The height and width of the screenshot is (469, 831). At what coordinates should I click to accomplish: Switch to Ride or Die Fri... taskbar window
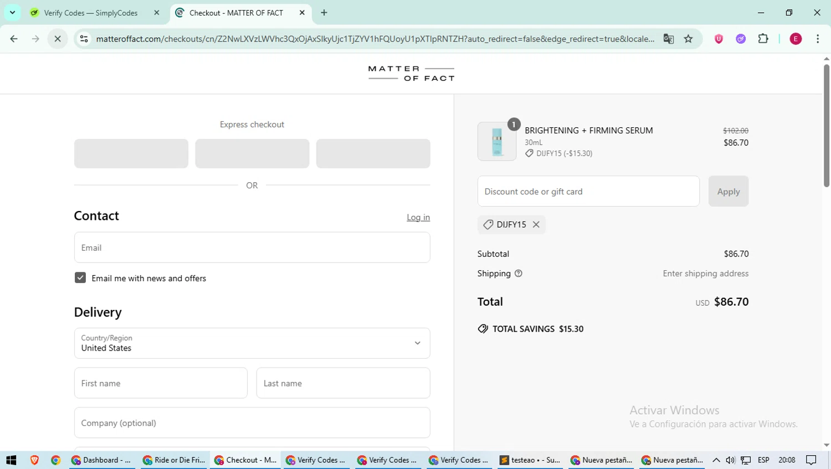pyautogui.click(x=174, y=460)
